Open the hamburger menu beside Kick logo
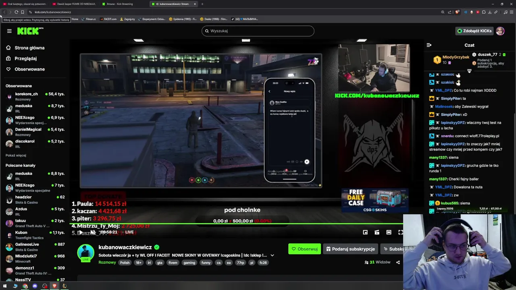Viewport: 516px width, 290px height. click(9, 31)
